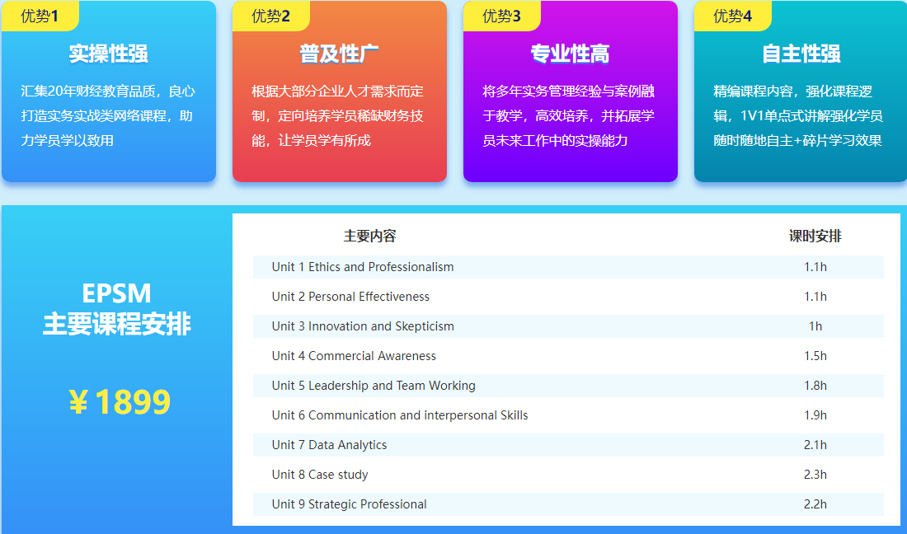Click the 优势1 yellow badge
The image size is (907, 534).
pyautogui.click(x=40, y=16)
